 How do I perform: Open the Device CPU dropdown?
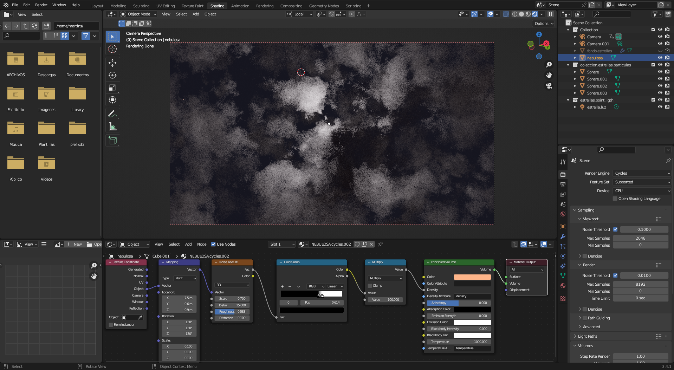[642, 191]
